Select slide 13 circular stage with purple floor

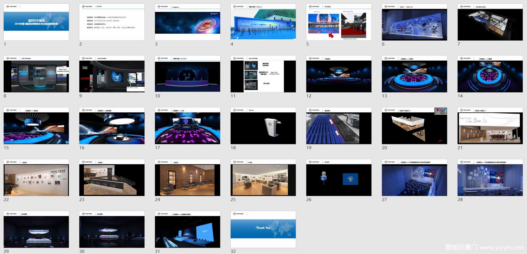(415, 74)
